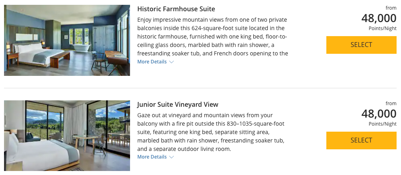401x175 pixels.
Task: Expand More Details chevron for Historic Farmhouse Suite
Action: point(171,62)
